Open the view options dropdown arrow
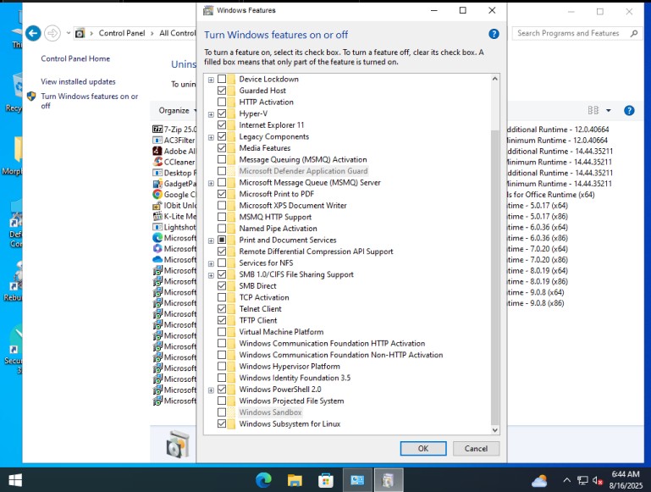651x492 pixels. (x=608, y=110)
